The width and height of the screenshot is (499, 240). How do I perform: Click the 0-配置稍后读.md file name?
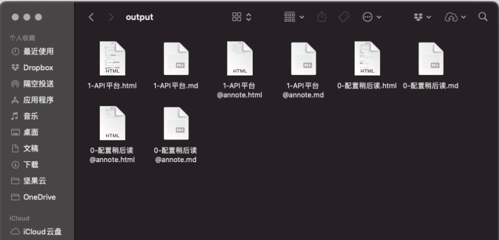(430, 86)
